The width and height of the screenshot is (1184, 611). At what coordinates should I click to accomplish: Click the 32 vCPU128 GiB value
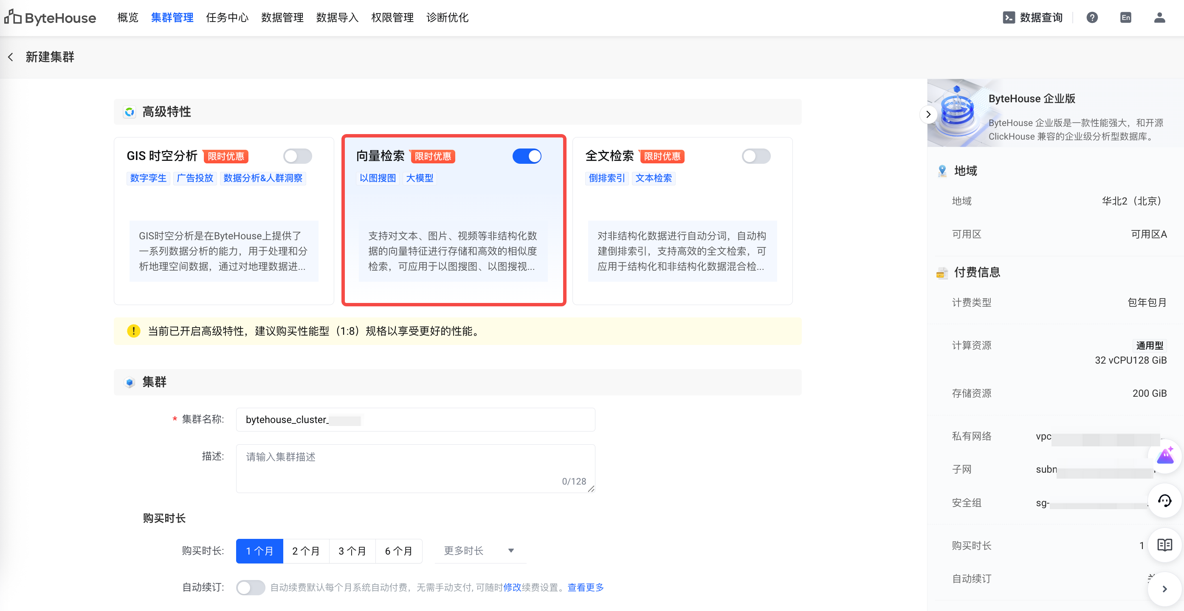1130,360
